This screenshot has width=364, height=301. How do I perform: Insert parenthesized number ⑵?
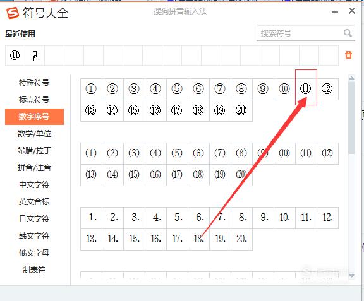[x=112, y=153]
